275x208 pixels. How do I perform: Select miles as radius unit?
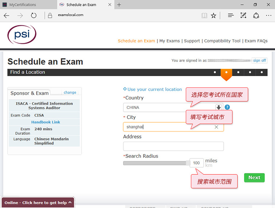coord(211,161)
